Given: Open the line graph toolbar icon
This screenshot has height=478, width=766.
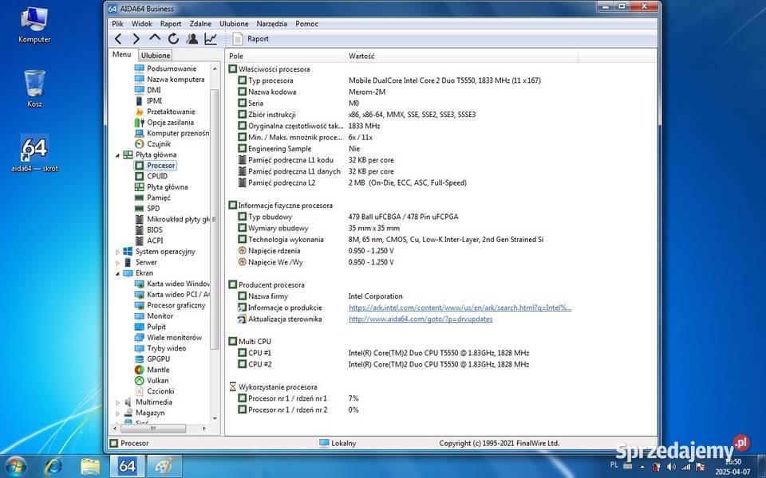Looking at the screenshot, I should [x=211, y=38].
